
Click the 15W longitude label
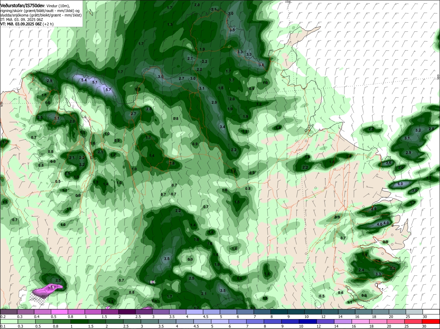[288, 2]
